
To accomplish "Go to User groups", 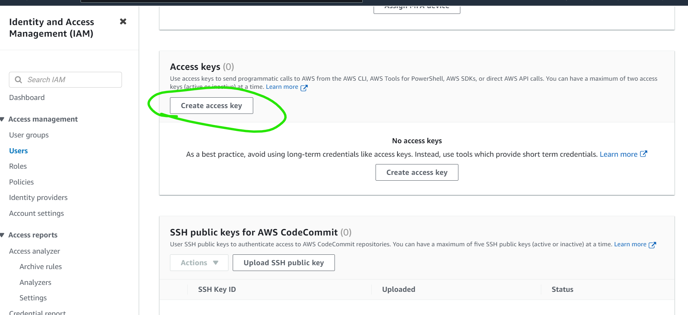I will pos(29,135).
